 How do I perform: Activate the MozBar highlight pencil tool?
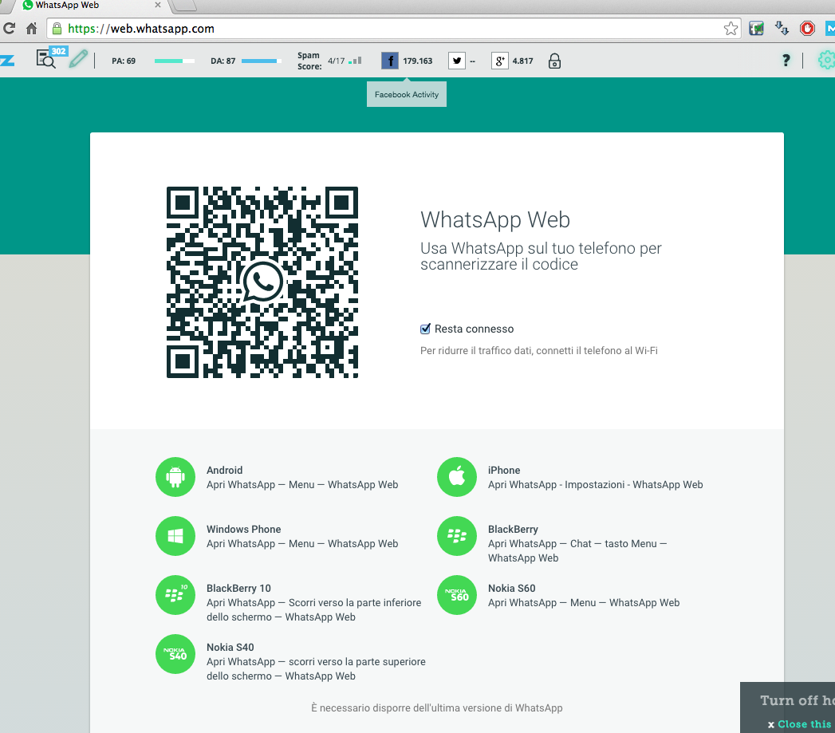pyautogui.click(x=78, y=58)
